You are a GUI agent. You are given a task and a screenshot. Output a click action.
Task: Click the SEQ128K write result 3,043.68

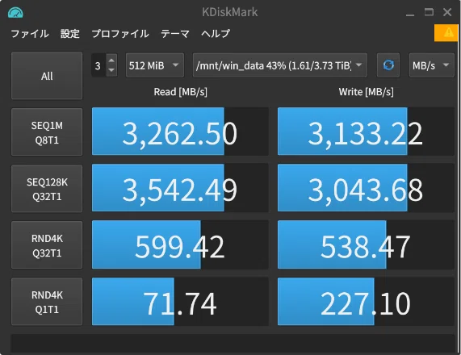pyautogui.click(x=366, y=188)
